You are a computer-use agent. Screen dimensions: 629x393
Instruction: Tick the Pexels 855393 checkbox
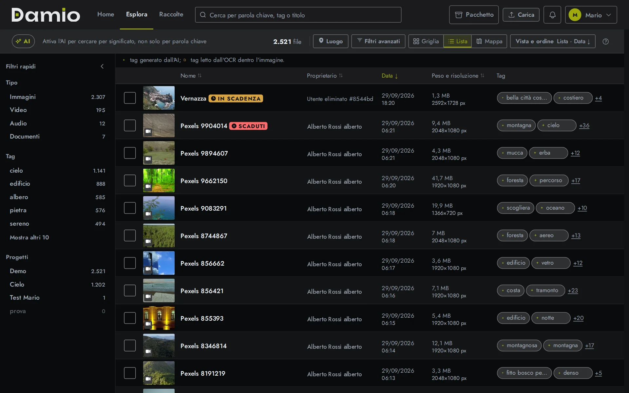(x=130, y=318)
